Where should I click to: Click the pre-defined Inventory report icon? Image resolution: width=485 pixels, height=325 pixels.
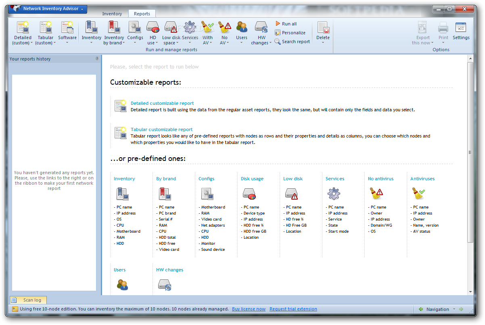coord(122,194)
